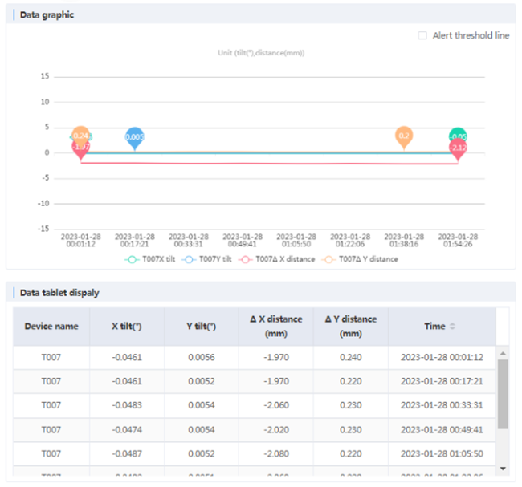The width and height of the screenshot is (522, 487).
Task: Enable the Alert threshold line checkbox
Action: click(422, 35)
